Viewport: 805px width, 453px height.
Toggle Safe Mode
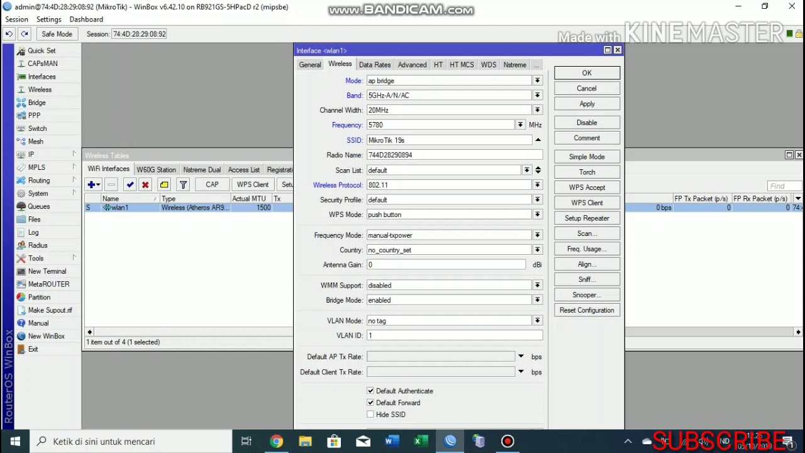coord(57,34)
